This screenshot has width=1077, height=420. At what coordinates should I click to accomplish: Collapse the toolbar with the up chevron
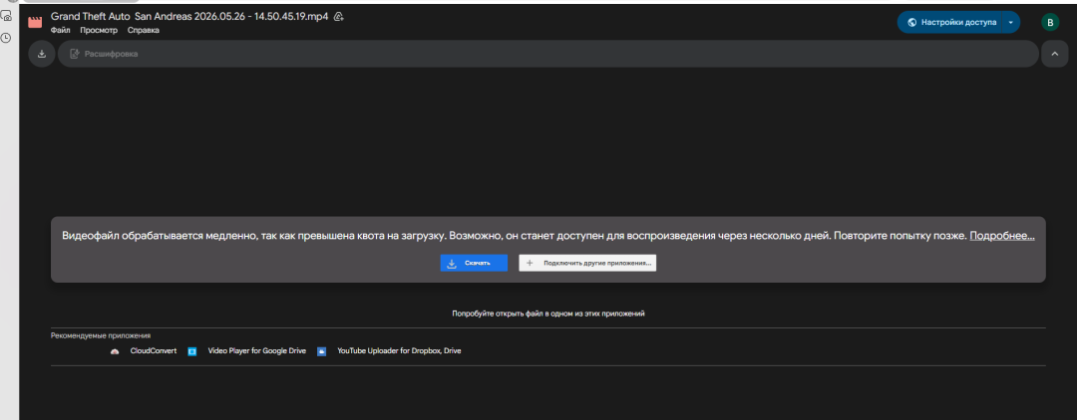tap(1054, 54)
